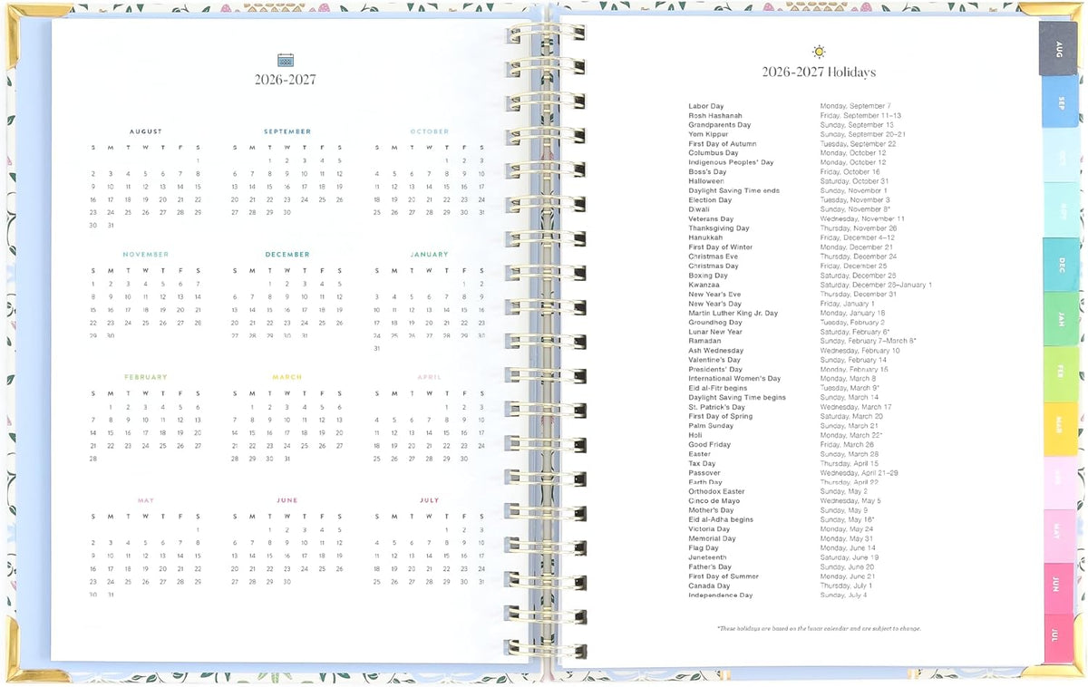Go to the JAN side tab

[1061, 319]
